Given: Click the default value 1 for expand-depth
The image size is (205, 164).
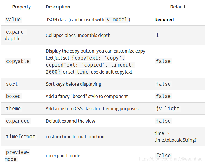Looking at the screenshot, I should [157, 35].
